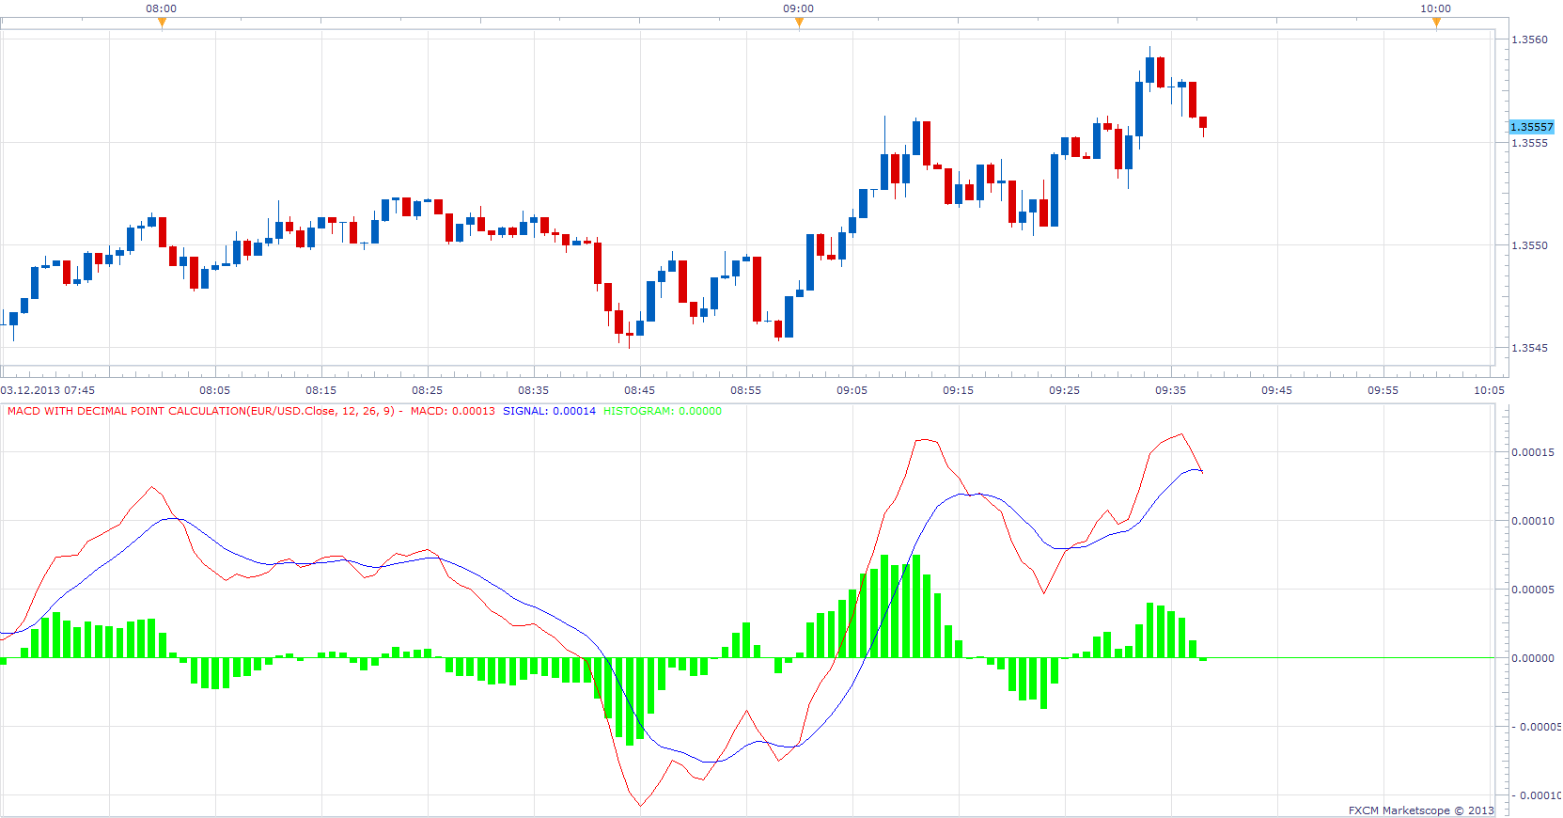Click the 1.3545 price axis label
This screenshot has height=818, width=1563.
[1529, 348]
